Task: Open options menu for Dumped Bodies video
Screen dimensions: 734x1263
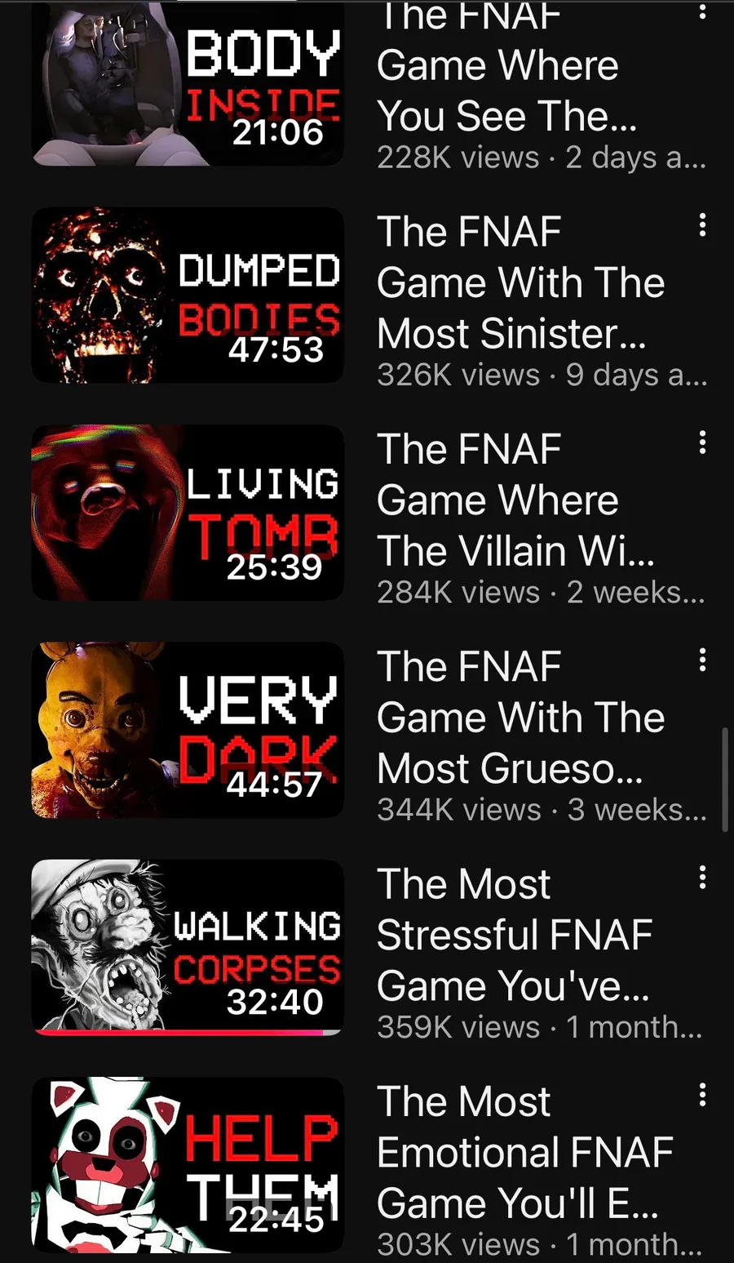Action: (702, 225)
